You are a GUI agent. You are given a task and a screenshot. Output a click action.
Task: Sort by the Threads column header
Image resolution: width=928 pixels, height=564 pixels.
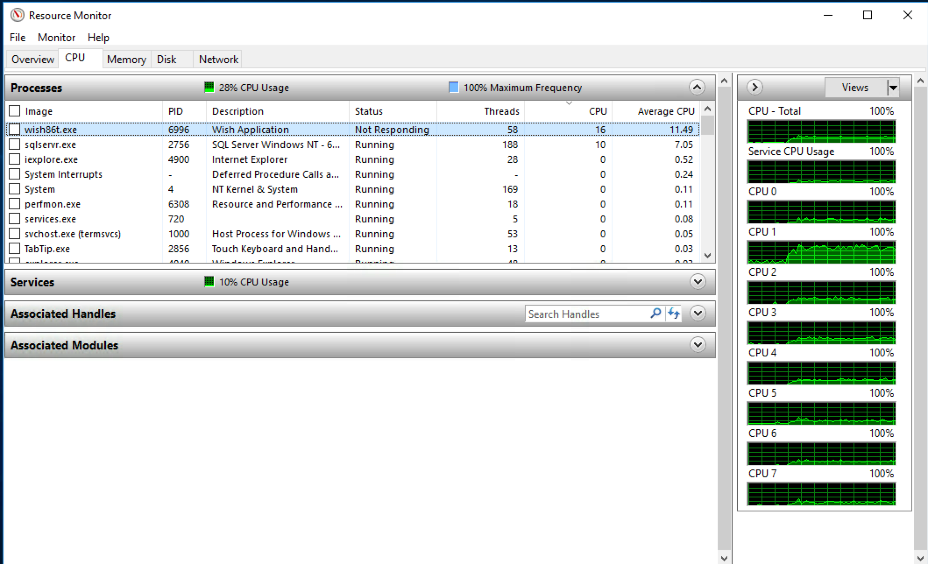[481, 111]
